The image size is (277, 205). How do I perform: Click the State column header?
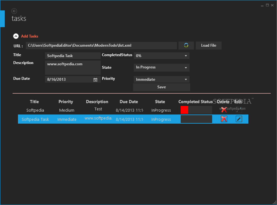pyautogui.click(x=160, y=102)
